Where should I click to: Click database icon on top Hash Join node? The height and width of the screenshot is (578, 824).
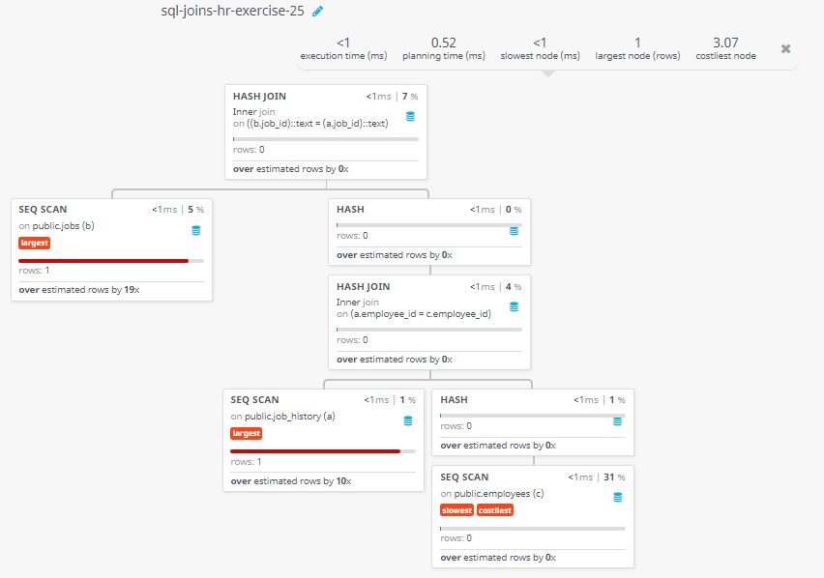coord(410,117)
